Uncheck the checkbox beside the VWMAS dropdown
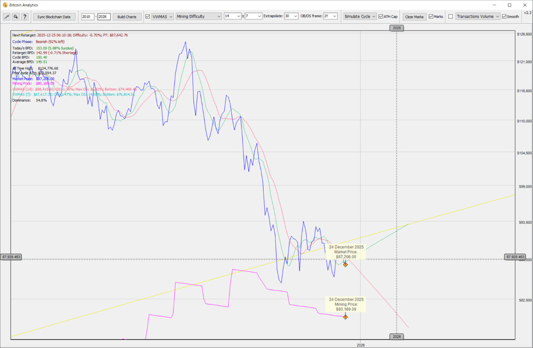This screenshot has width=533, height=348. pos(148,17)
